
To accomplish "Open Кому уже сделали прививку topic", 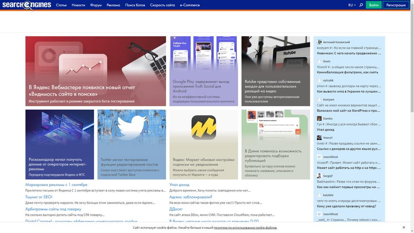I will tap(346, 206).
